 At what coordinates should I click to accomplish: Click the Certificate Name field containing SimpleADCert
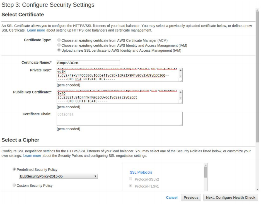(88, 63)
